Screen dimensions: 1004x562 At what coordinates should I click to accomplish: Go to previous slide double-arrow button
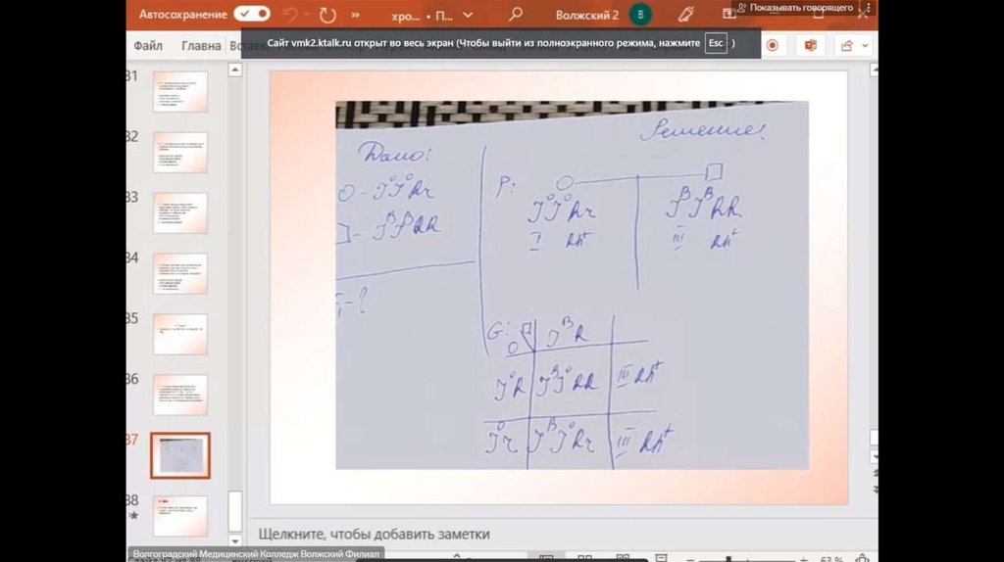(874, 474)
